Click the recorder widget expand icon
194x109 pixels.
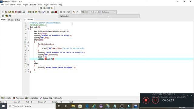click(184, 96)
